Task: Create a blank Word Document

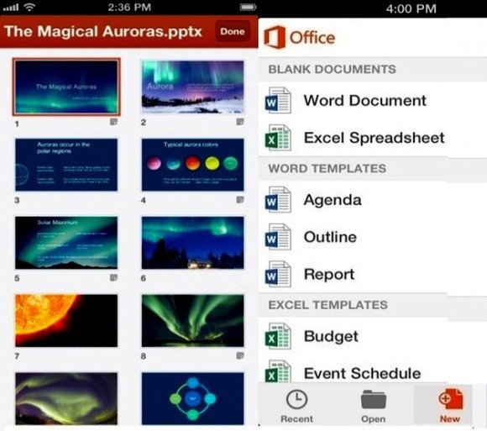Action: click(373, 100)
